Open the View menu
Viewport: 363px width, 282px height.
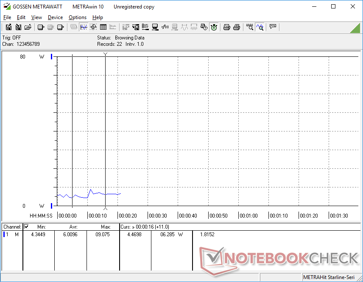tap(36, 17)
